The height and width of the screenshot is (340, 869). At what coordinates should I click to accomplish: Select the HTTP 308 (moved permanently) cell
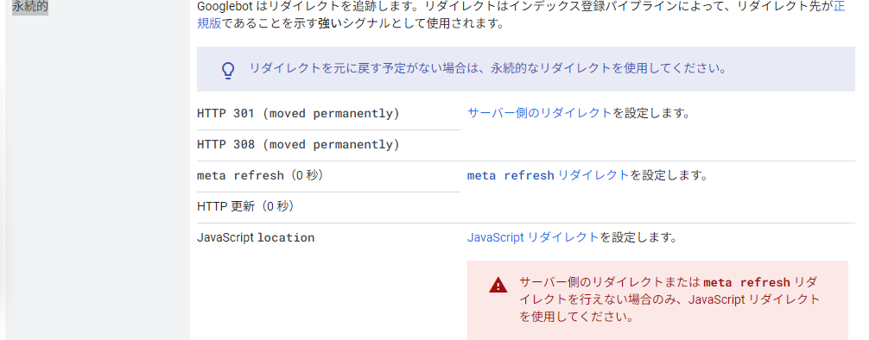tap(328, 145)
